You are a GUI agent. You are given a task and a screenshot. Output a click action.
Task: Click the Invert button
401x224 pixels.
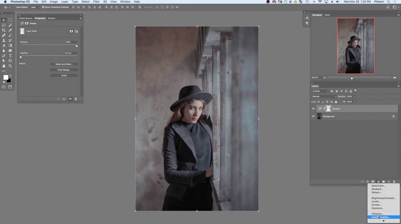[64, 76]
